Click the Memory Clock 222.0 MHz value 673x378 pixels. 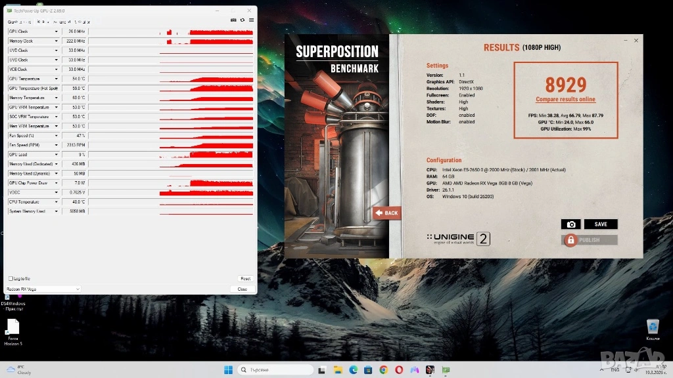click(75, 41)
